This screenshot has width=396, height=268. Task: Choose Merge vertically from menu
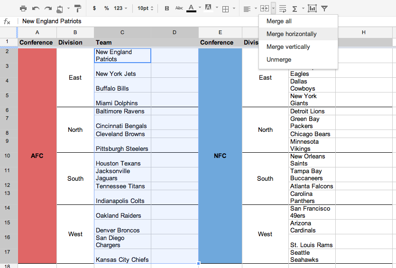point(298,47)
